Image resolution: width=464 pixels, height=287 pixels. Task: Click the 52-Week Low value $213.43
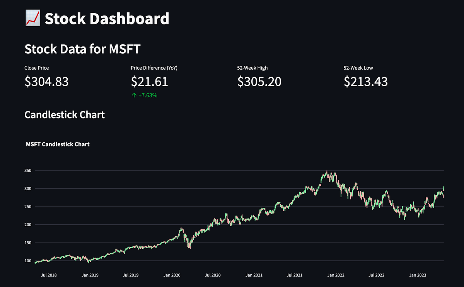365,82
